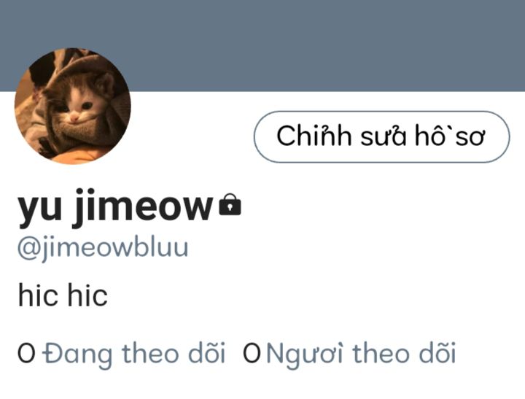
Task: Click the Chỉnh sửa hồ sơ button
Action: 381,136
